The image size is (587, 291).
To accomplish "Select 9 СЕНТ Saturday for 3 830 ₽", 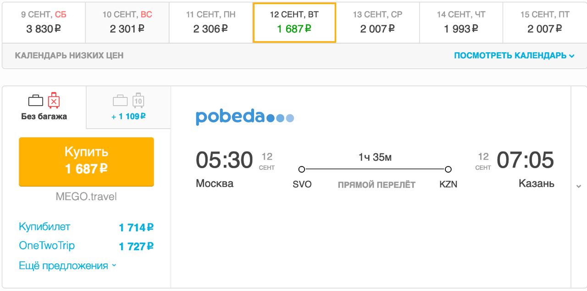I will [x=44, y=22].
